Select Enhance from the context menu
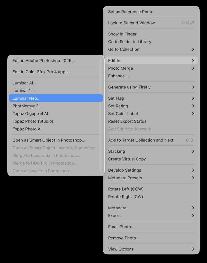This screenshot has height=263, width=207. (x=118, y=76)
